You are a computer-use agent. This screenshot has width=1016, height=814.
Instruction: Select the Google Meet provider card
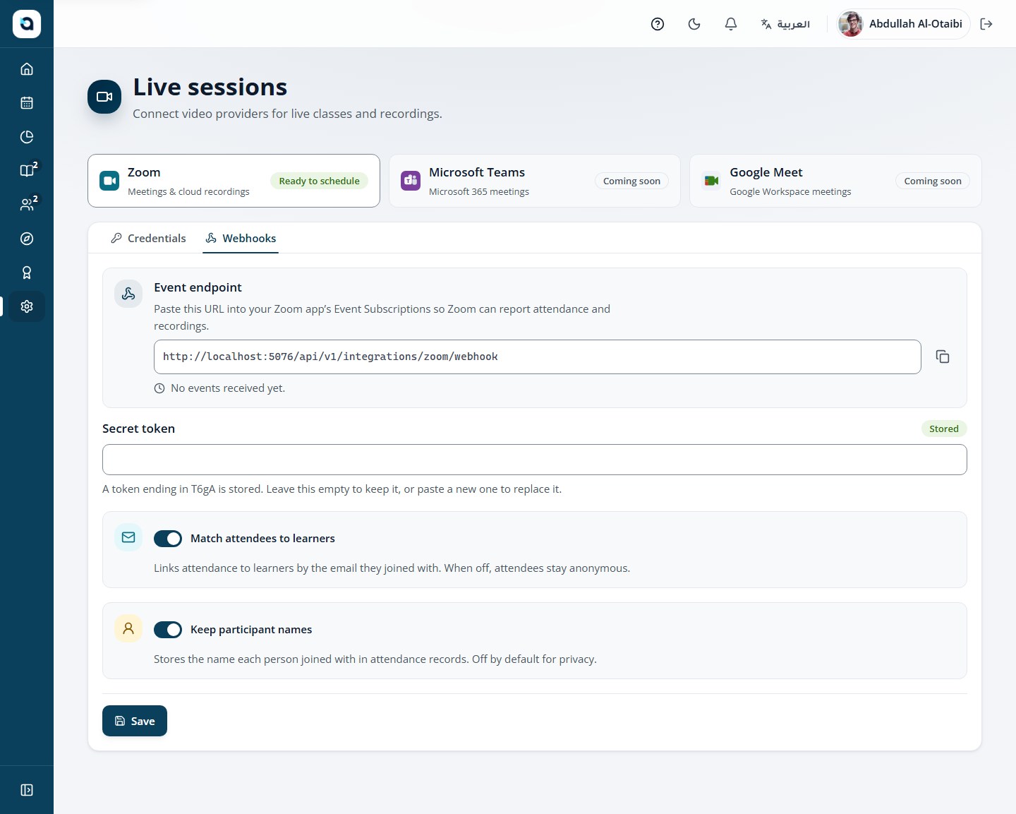point(835,181)
